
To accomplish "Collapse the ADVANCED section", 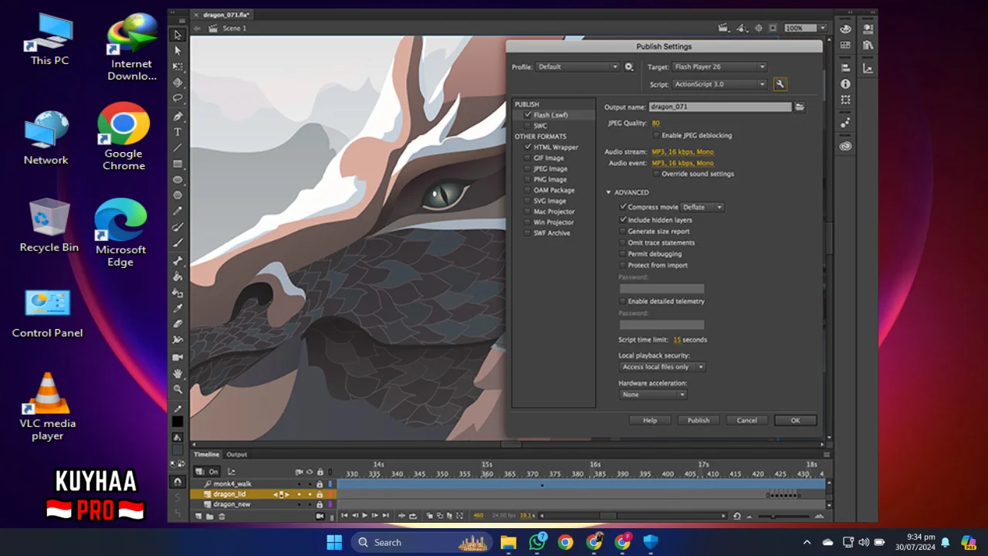I will [608, 192].
